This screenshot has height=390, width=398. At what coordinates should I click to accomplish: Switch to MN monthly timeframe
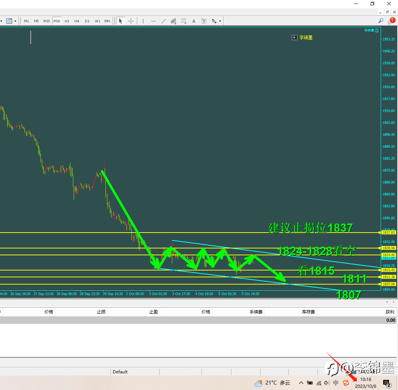[x=107, y=21]
